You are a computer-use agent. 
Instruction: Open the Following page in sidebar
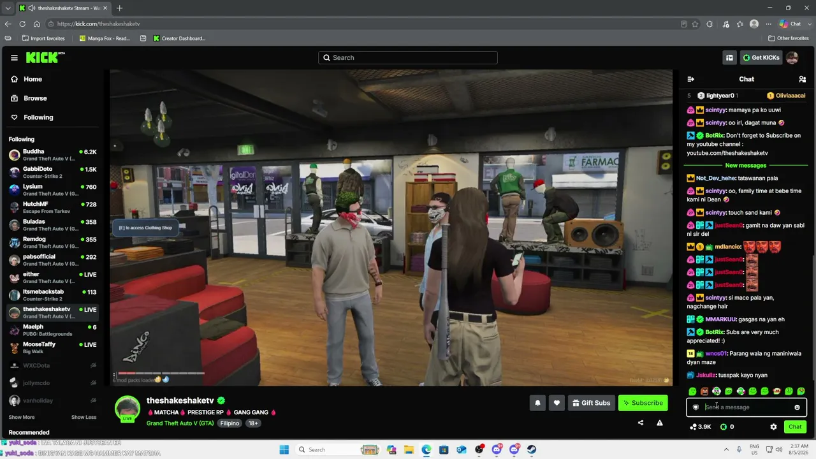click(32, 117)
